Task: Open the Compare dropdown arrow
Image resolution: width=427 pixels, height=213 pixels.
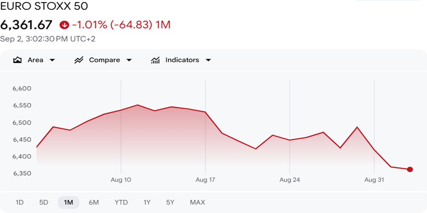Action: pos(129,60)
